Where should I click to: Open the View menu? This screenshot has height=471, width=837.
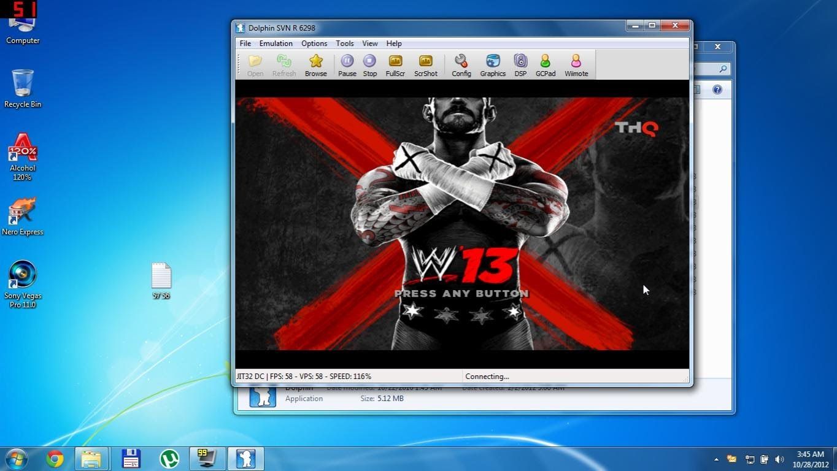[x=369, y=44]
